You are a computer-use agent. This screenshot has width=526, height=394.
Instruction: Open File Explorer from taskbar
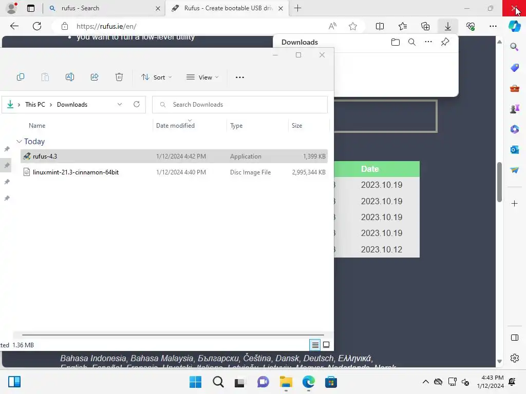tap(286, 382)
